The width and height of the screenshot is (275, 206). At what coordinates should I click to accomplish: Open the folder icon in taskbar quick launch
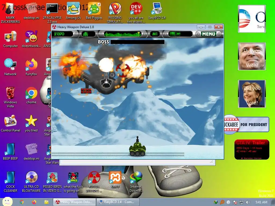click(46, 202)
